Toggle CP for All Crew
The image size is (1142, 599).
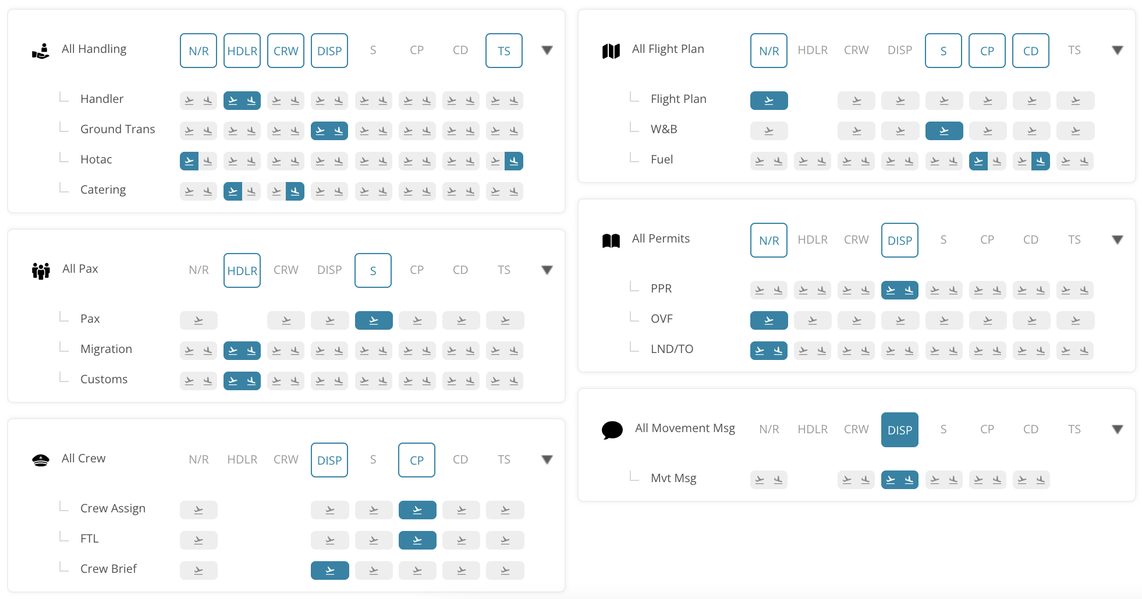tap(417, 460)
